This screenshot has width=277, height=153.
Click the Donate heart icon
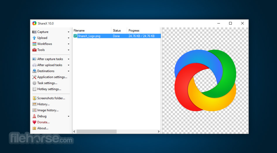(x=34, y=122)
